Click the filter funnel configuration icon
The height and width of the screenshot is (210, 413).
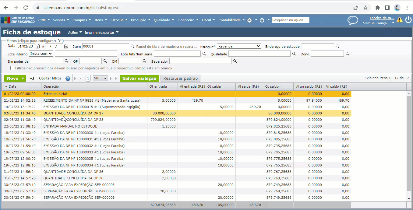(60, 40)
